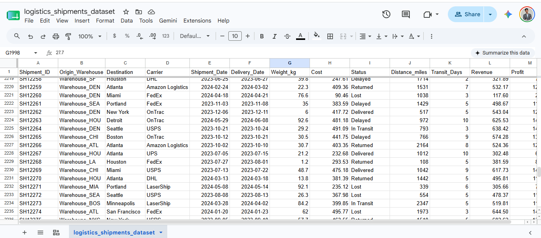
Task: Open the Edit menu
Action: [x=45, y=21]
